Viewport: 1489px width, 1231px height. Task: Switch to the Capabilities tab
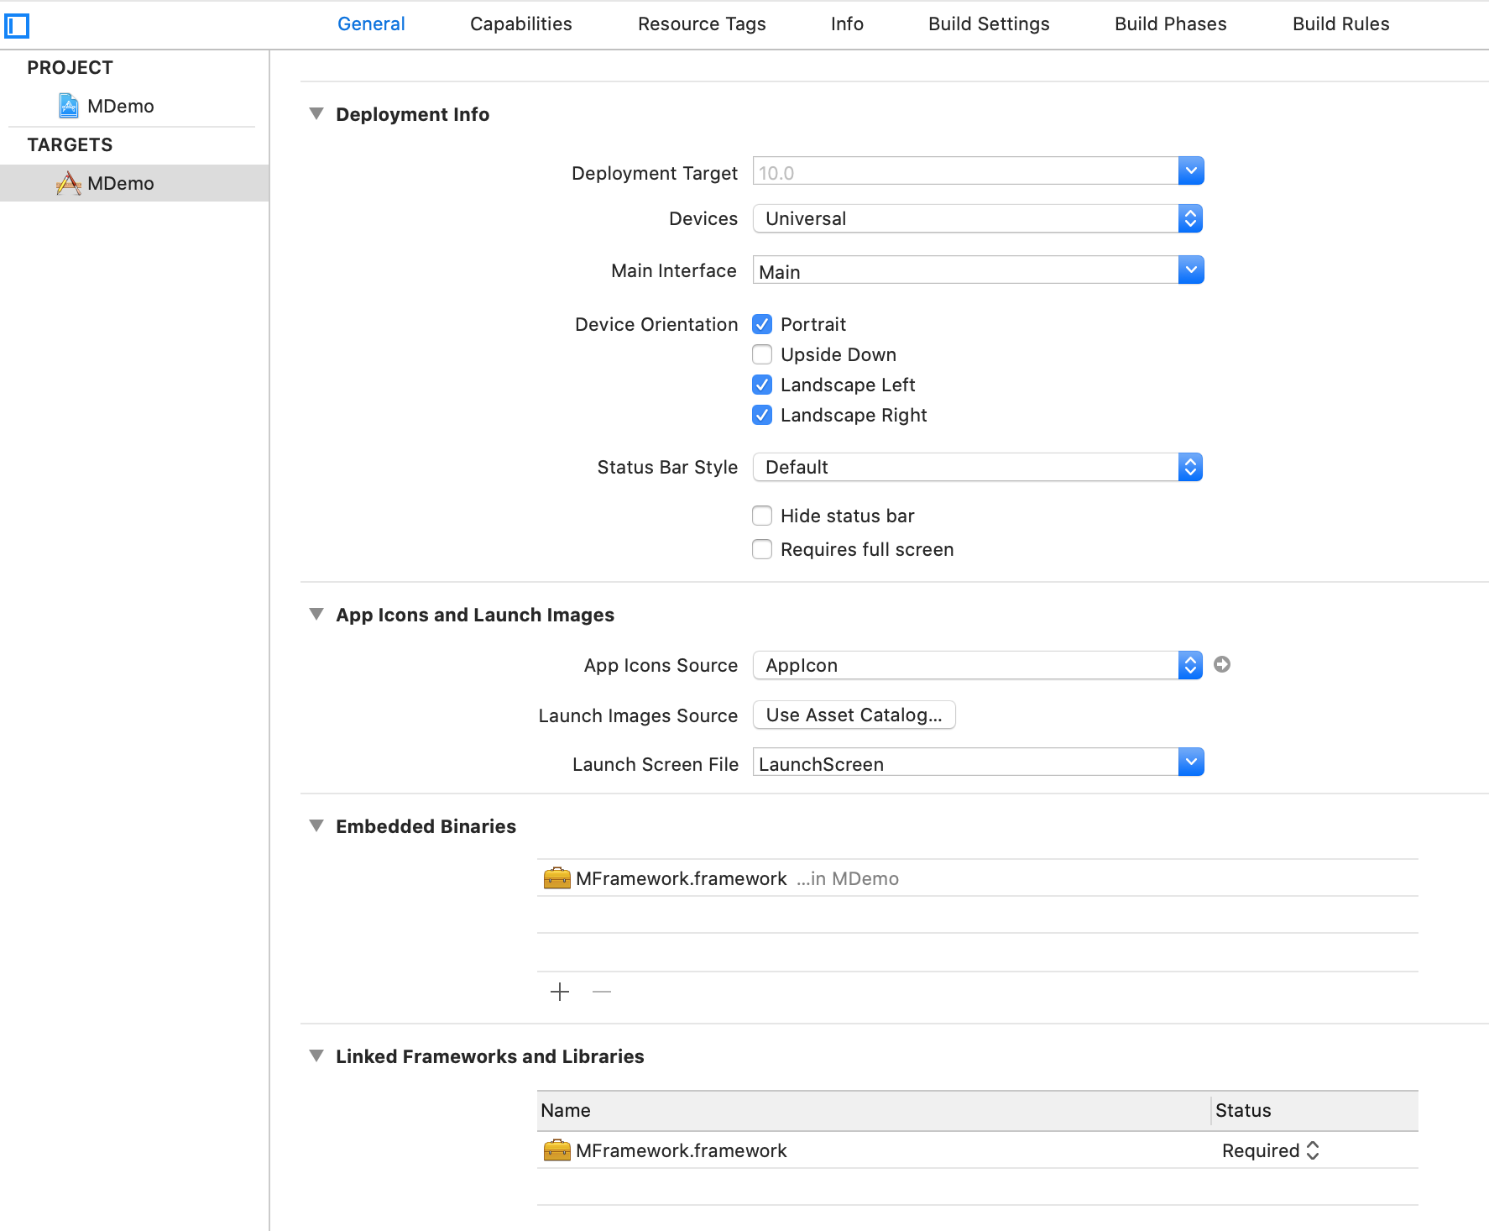(x=520, y=24)
